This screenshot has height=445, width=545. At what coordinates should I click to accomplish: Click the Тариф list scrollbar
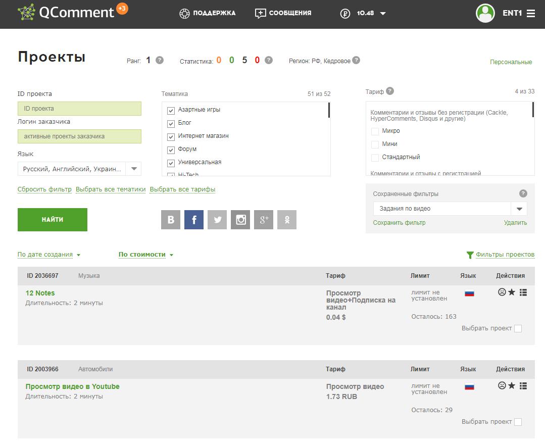[533, 110]
